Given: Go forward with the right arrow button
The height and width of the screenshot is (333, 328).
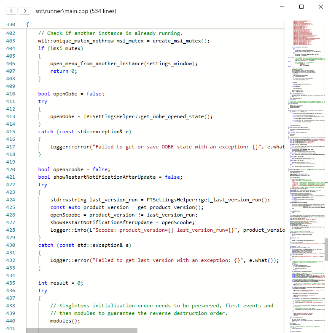Looking at the screenshot, I should [25, 11].
